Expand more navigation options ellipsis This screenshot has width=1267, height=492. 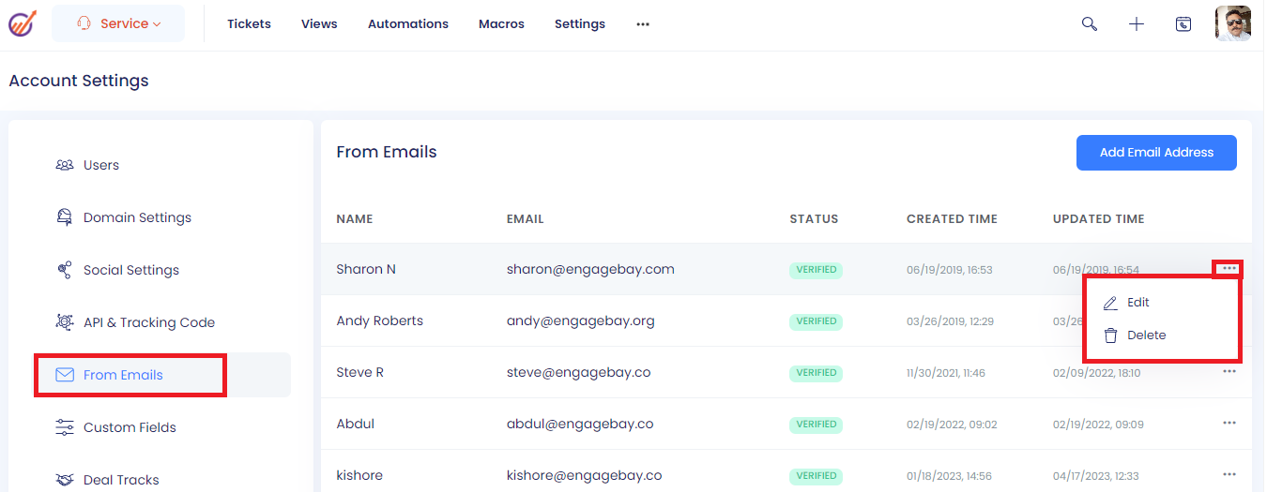click(643, 24)
